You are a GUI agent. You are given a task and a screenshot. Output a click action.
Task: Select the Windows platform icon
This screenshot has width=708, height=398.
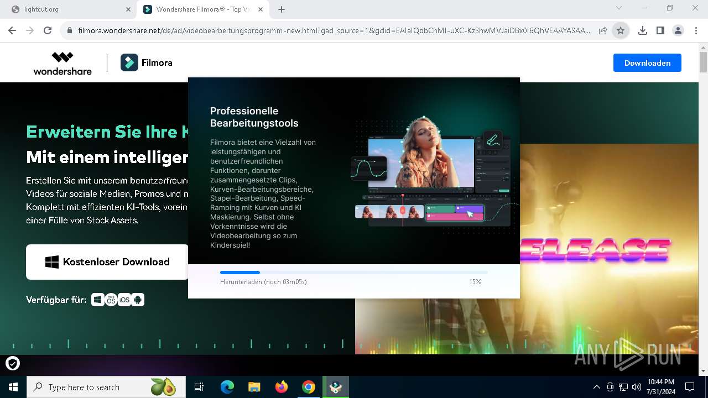click(97, 300)
